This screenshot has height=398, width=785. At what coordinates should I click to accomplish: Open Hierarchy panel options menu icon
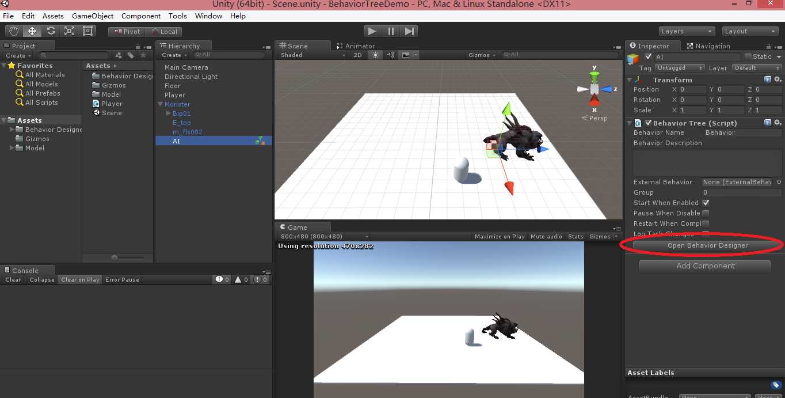[x=266, y=47]
